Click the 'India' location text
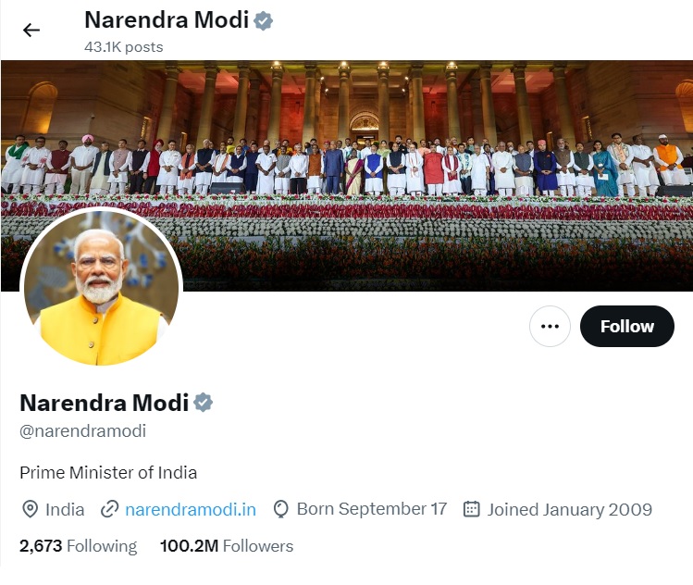The width and height of the screenshot is (693, 585). click(65, 509)
